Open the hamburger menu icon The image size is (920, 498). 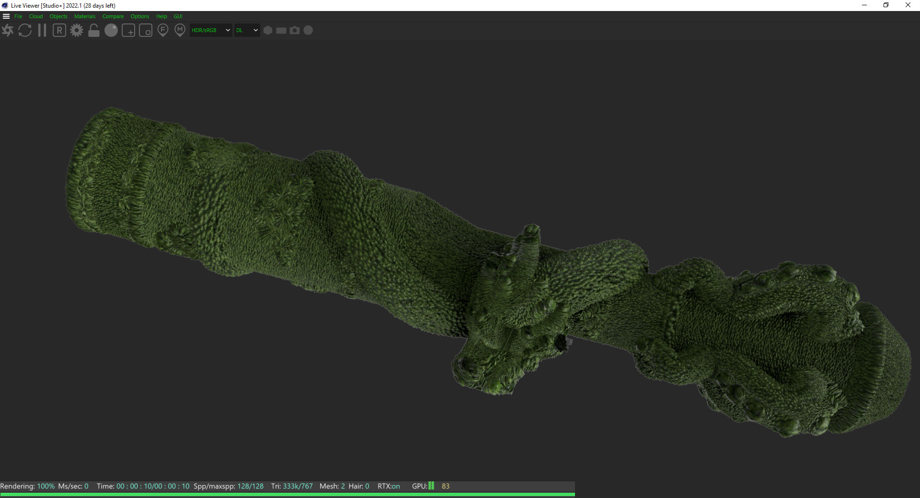tap(6, 16)
